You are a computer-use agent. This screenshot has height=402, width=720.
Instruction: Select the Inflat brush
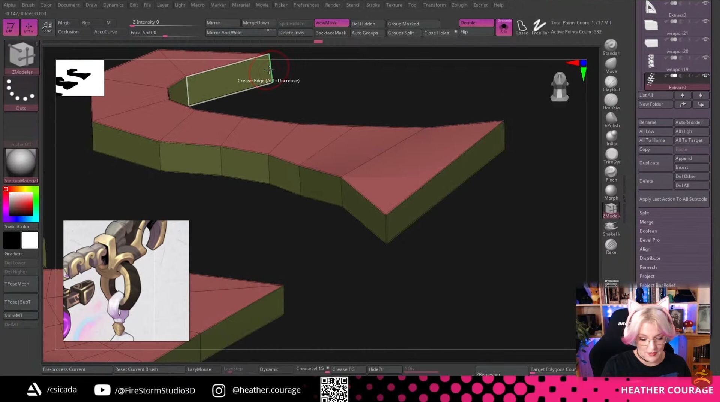click(611, 138)
